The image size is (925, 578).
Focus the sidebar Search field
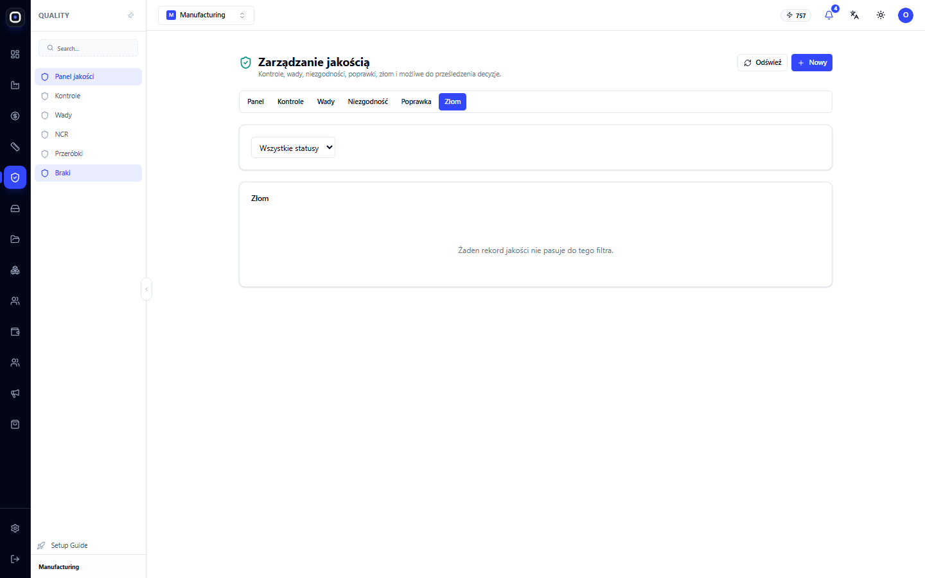[x=88, y=48]
